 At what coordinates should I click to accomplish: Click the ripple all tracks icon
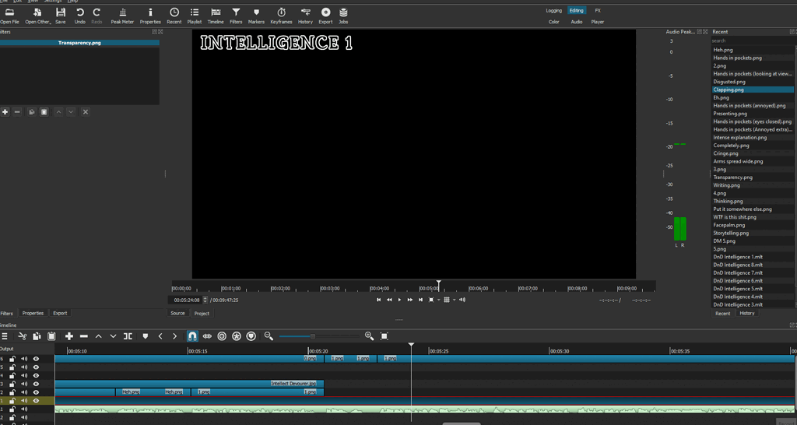[x=237, y=336]
